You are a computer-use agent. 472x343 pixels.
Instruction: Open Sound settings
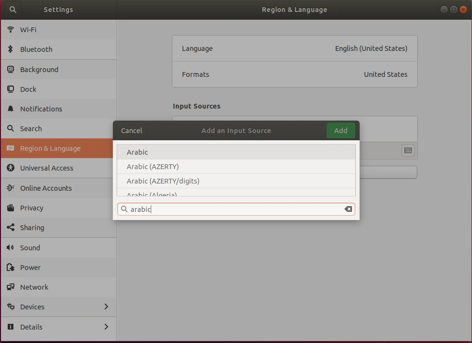pyautogui.click(x=59, y=247)
